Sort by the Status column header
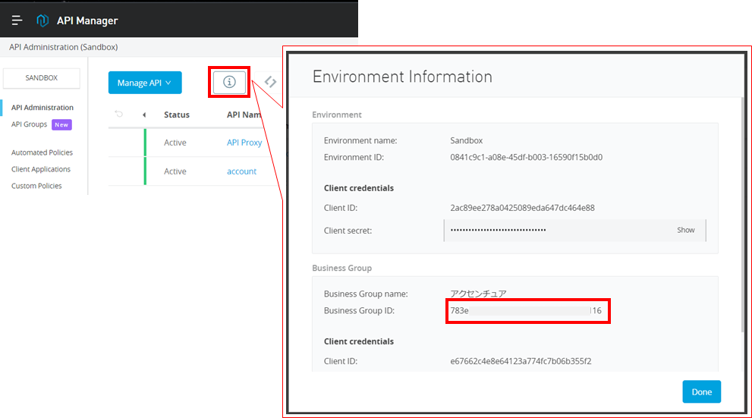The width and height of the screenshot is (752, 418). click(177, 115)
